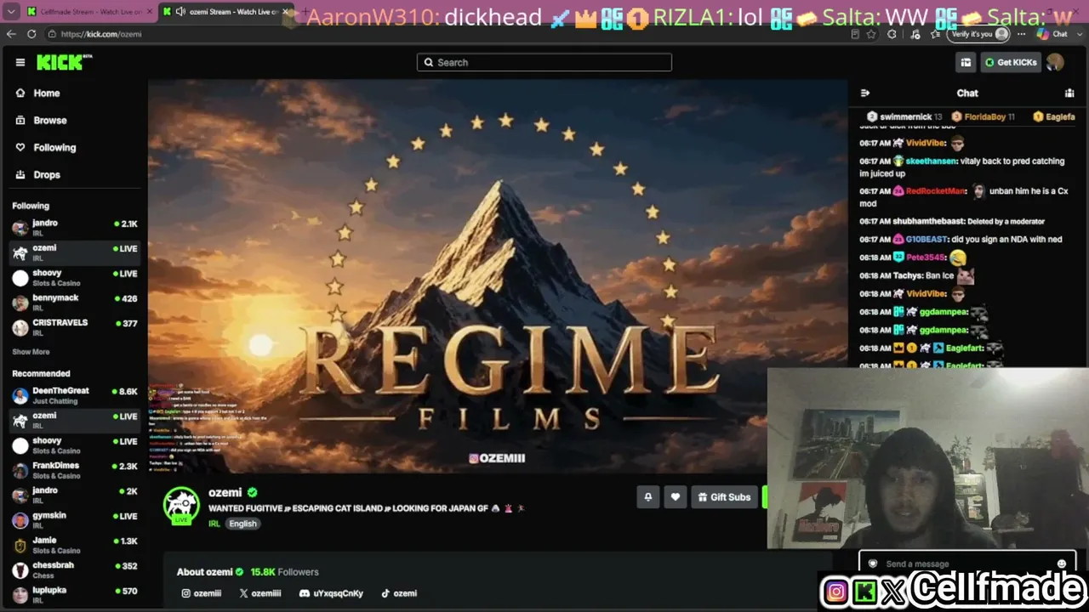
Task: Click Pete3545 username in chat
Action: point(926,258)
